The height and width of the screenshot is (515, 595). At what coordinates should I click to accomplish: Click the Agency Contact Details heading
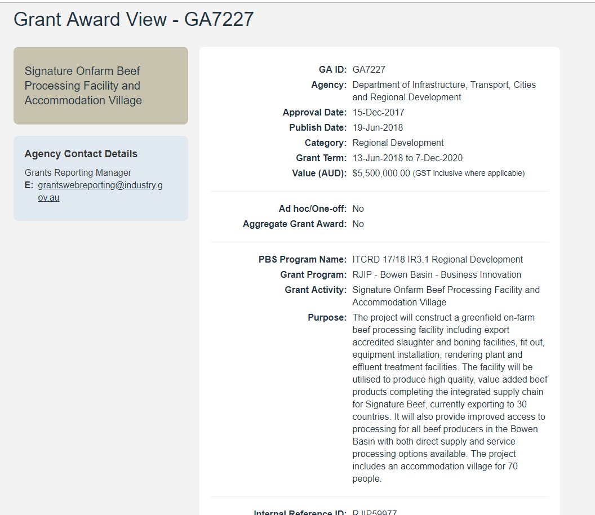pyautogui.click(x=81, y=154)
